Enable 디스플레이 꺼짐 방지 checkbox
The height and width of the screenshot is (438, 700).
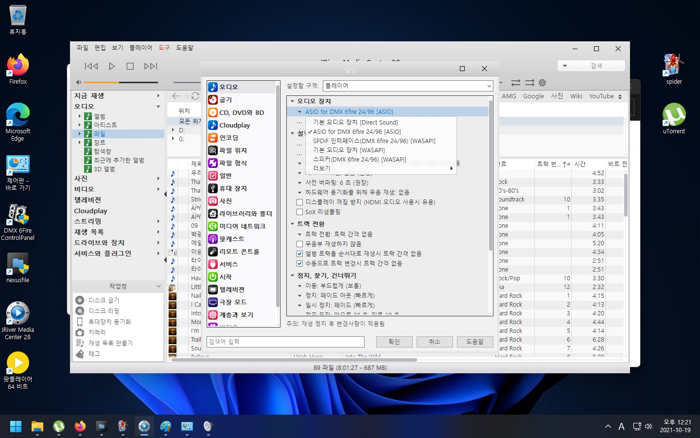[x=299, y=202]
